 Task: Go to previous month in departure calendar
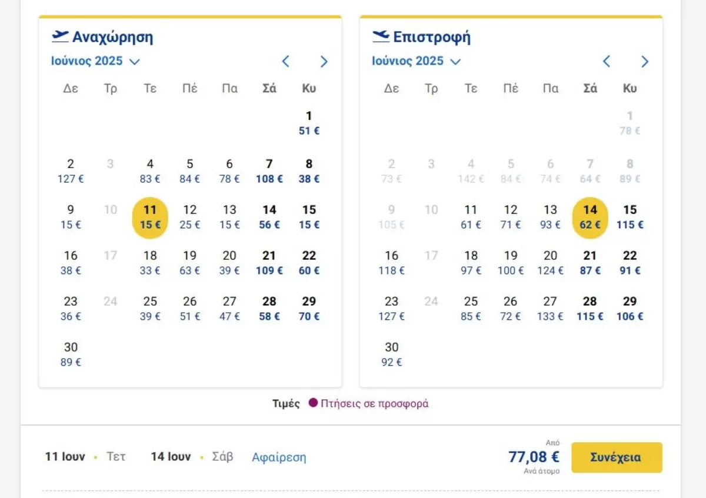coord(285,61)
